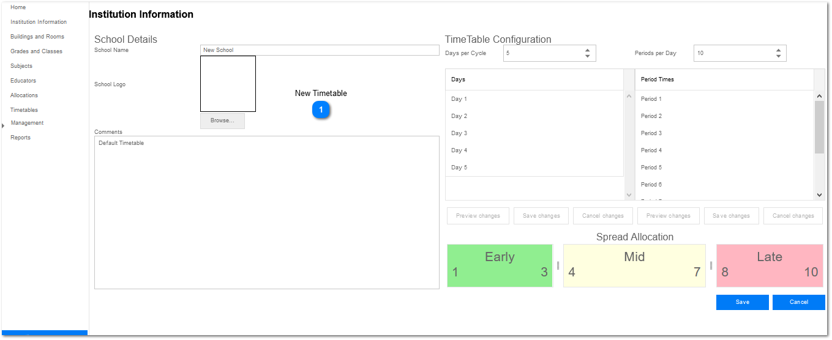Click the Period Times scrollbar thumb
This screenshot has width=832, height=340.
pyautogui.click(x=820, y=127)
